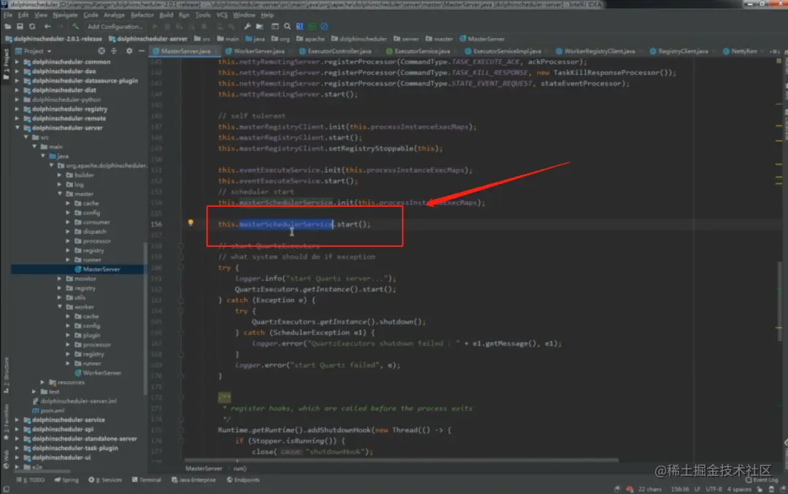Click the editor horizontal scrollbar

tap(401, 459)
